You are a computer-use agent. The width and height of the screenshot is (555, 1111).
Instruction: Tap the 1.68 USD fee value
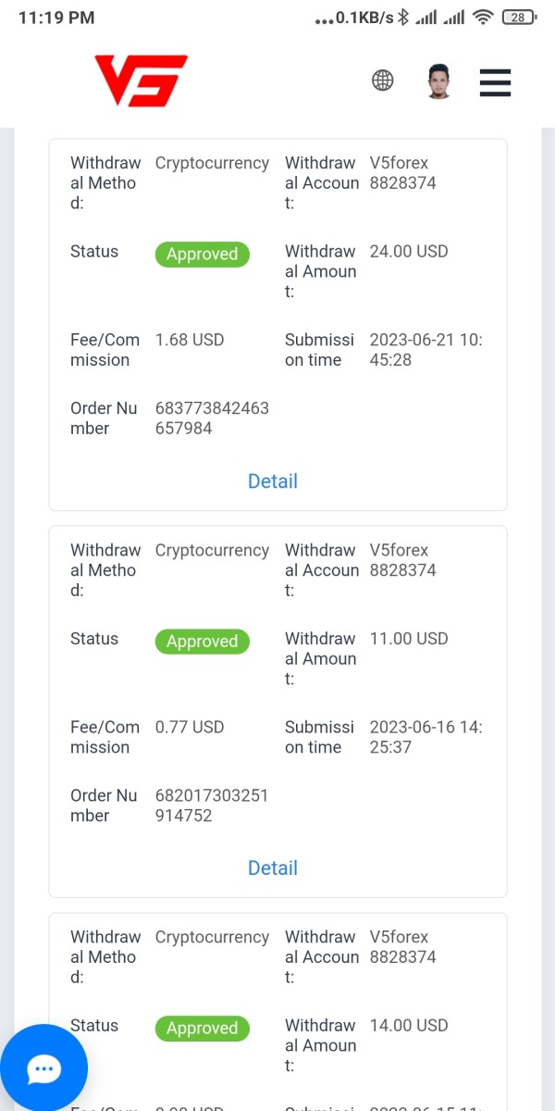[190, 340]
